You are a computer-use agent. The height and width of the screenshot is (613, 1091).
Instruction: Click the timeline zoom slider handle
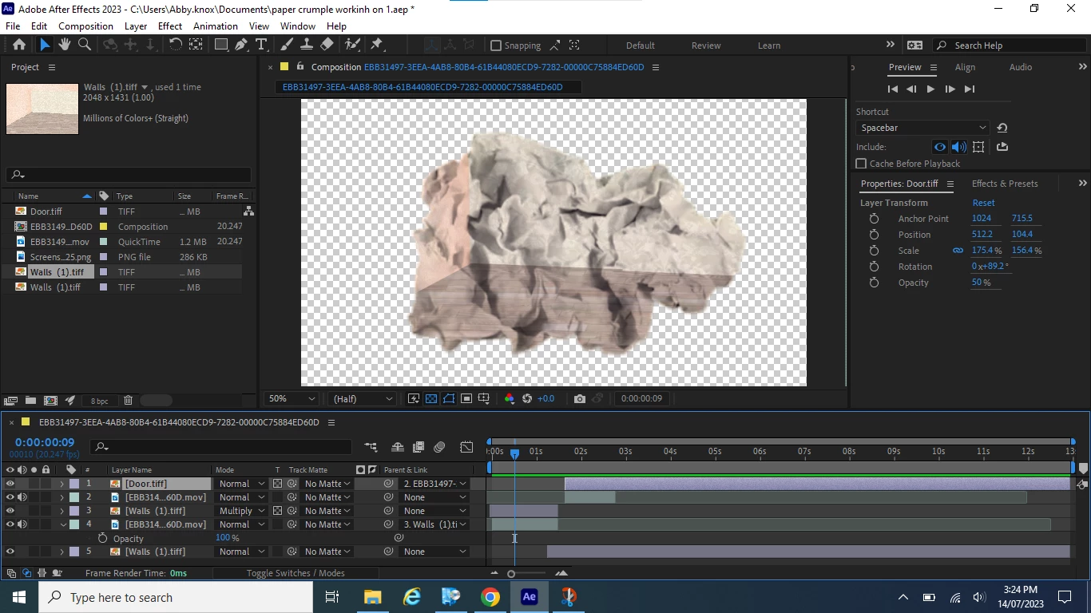coord(511,573)
